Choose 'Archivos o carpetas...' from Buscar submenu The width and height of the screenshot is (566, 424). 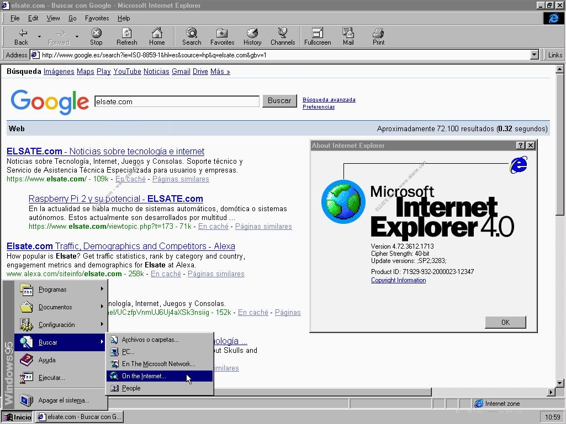pyautogui.click(x=150, y=340)
